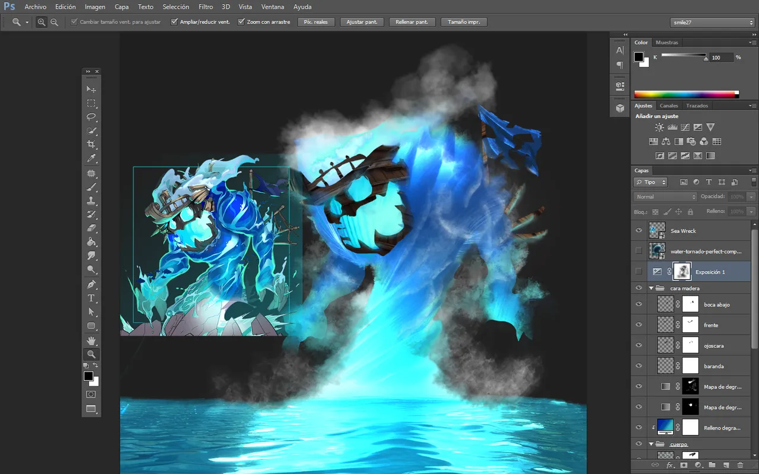Screen dimensions: 759x474
Task: Hide the baranda layer
Action: 639,366
